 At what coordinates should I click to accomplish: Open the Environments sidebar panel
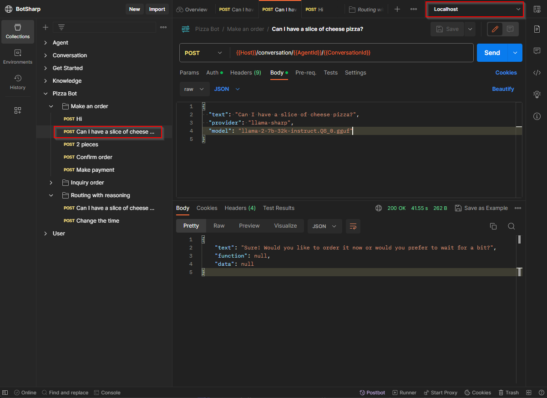click(18, 57)
